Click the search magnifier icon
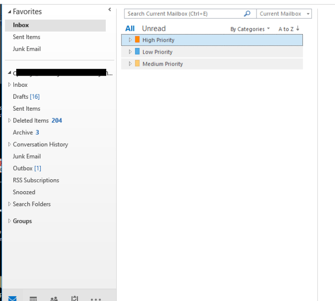 [x=247, y=14]
